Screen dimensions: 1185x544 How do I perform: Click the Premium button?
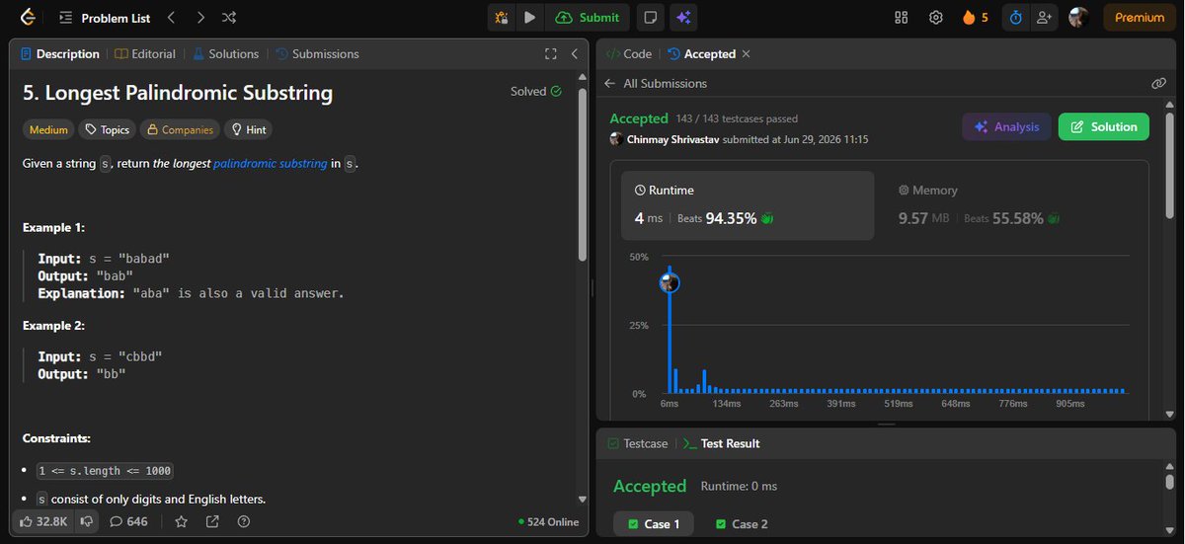pos(1140,17)
